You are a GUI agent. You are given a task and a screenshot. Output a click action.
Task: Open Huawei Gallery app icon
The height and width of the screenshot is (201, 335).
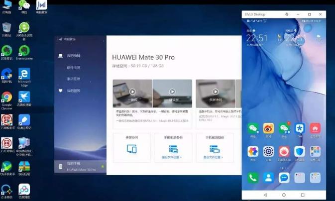click(x=253, y=151)
